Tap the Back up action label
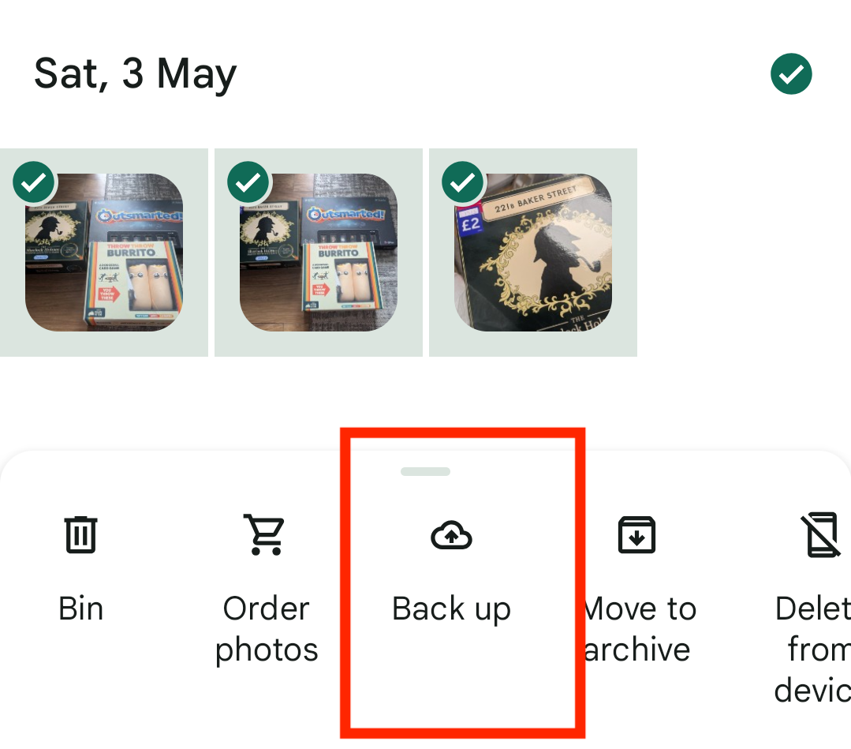The height and width of the screenshot is (749, 851). (451, 608)
